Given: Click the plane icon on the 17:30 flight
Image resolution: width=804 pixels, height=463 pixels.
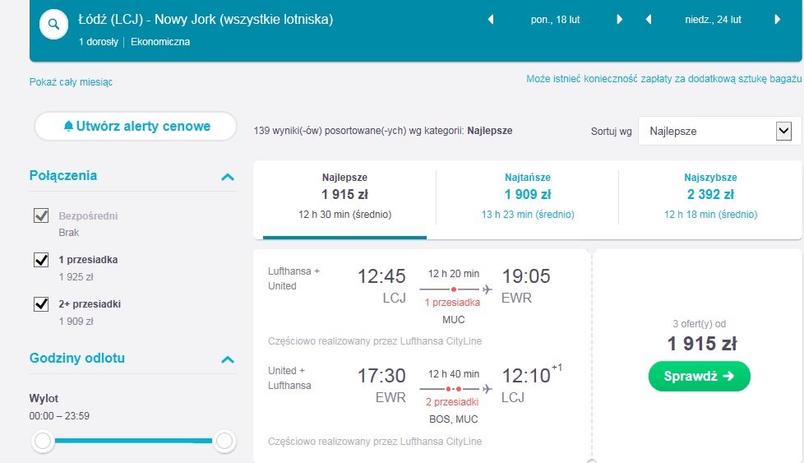Looking at the screenshot, I should pyautogui.click(x=487, y=389).
